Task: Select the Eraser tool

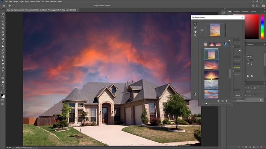Action: [x=3, y=53]
